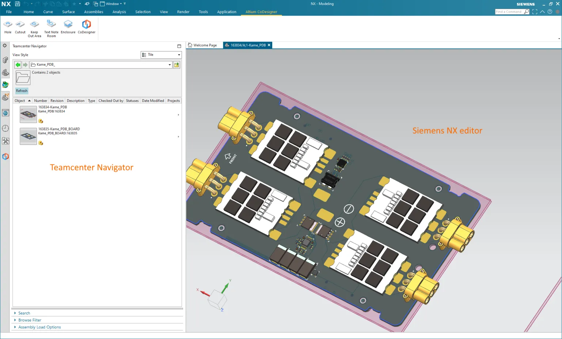Open the undo history dropdown arrow
Image resolution: width=562 pixels, height=339 pixels.
pyautogui.click(x=31, y=4)
